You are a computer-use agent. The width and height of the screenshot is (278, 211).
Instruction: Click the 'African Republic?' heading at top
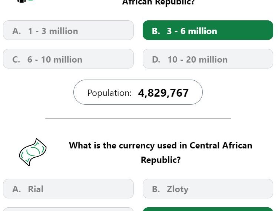tap(159, 3)
